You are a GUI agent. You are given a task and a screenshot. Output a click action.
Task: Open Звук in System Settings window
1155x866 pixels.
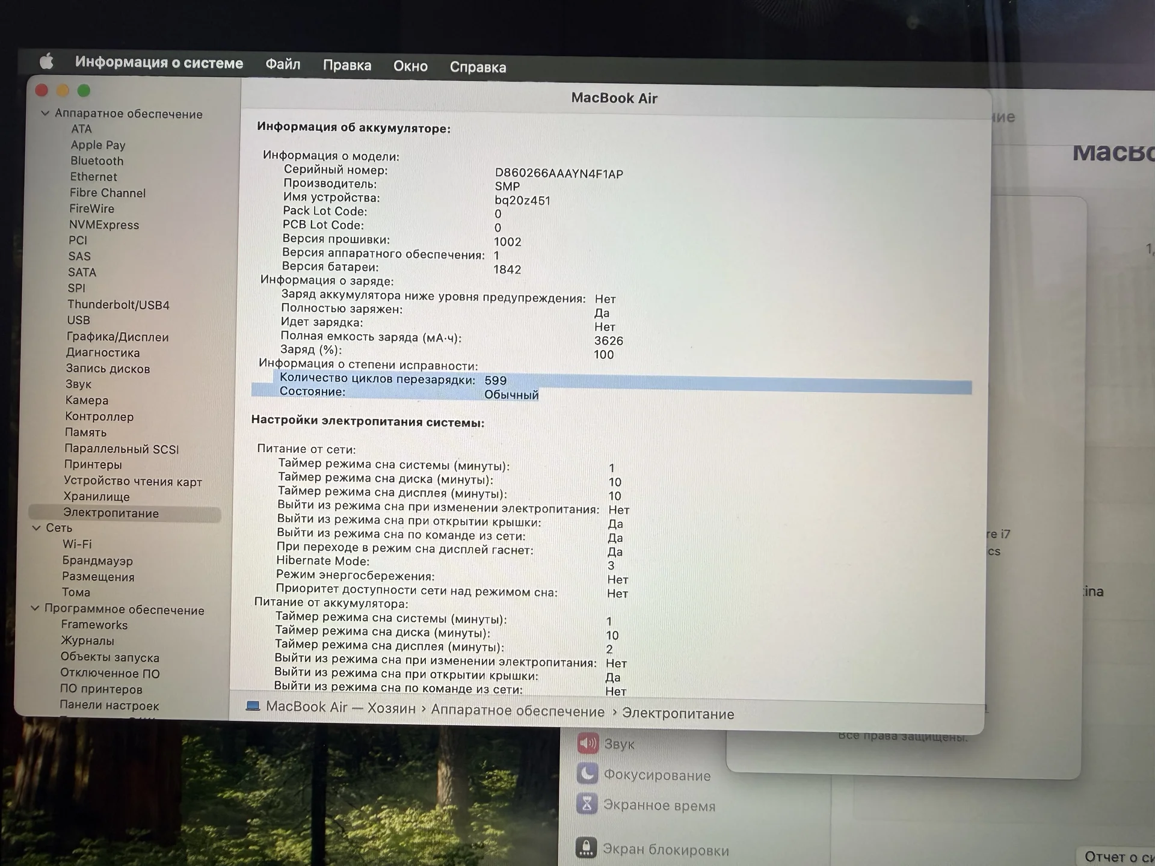tap(606, 744)
